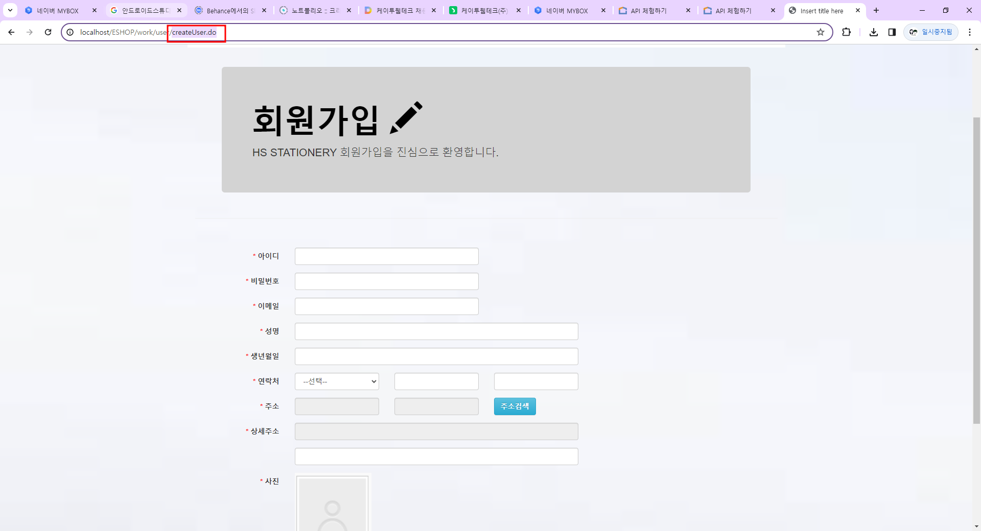Click the 아이디 input field
This screenshot has height=531, width=981.
tap(387, 256)
